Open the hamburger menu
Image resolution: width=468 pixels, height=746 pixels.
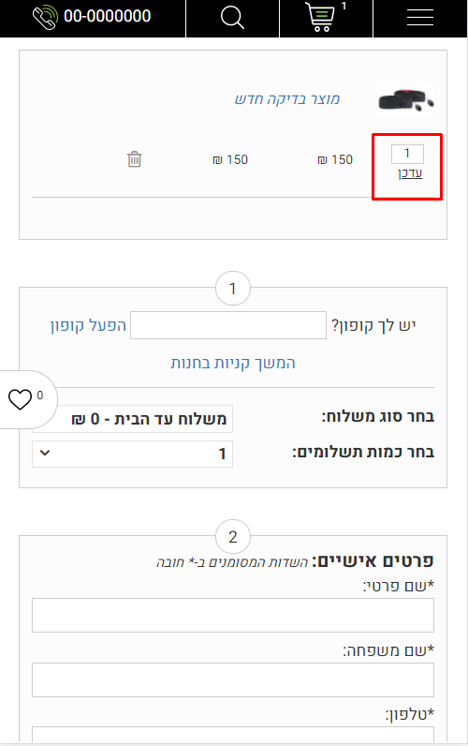[420, 18]
